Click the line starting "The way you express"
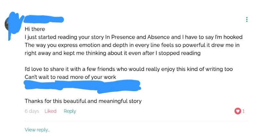The image size is (278, 136). pos(132,45)
